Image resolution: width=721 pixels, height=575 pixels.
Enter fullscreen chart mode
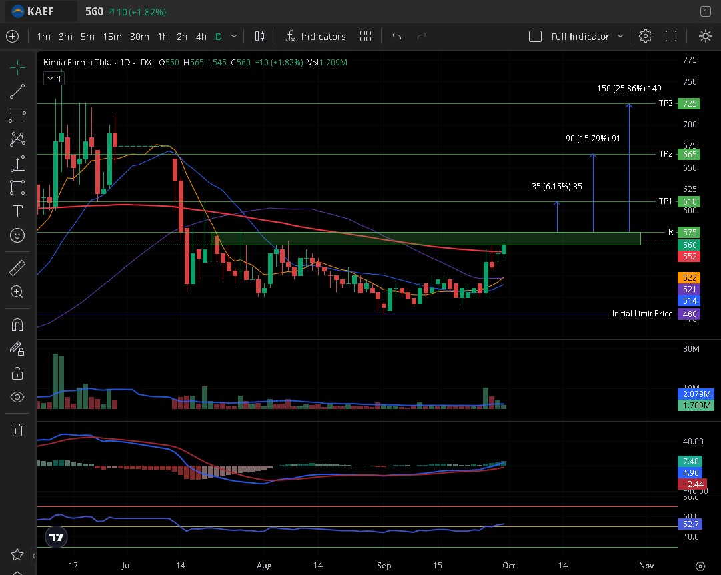pos(671,37)
